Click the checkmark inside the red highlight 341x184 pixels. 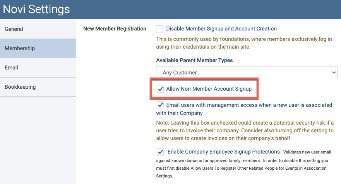pyautogui.click(x=160, y=89)
